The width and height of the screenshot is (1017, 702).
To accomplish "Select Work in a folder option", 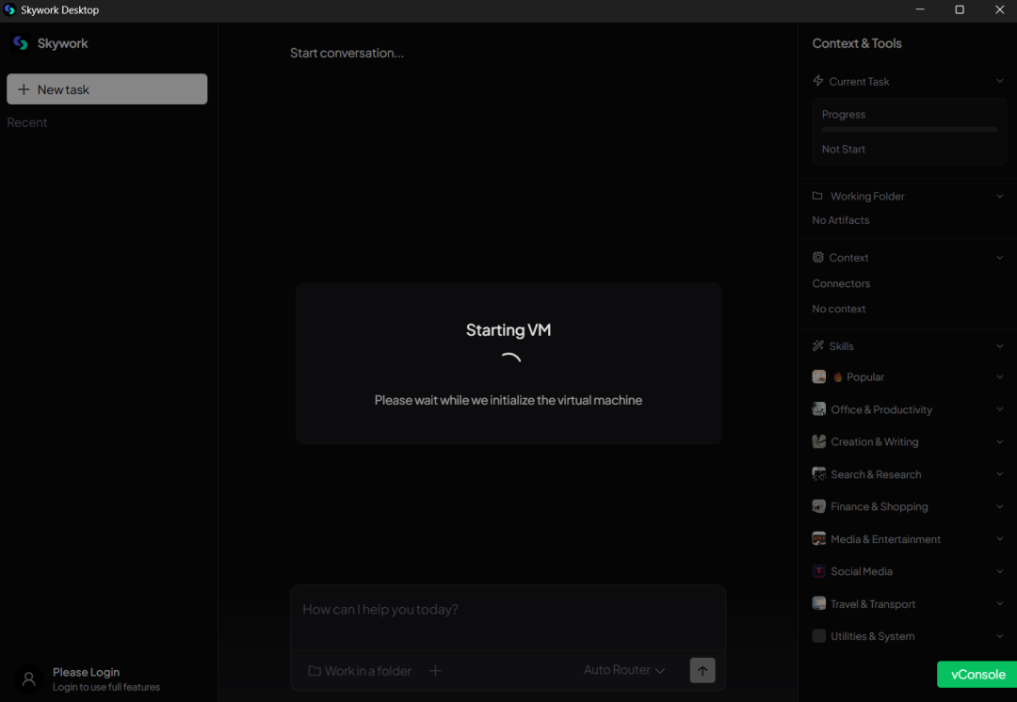I will [x=360, y=671].
